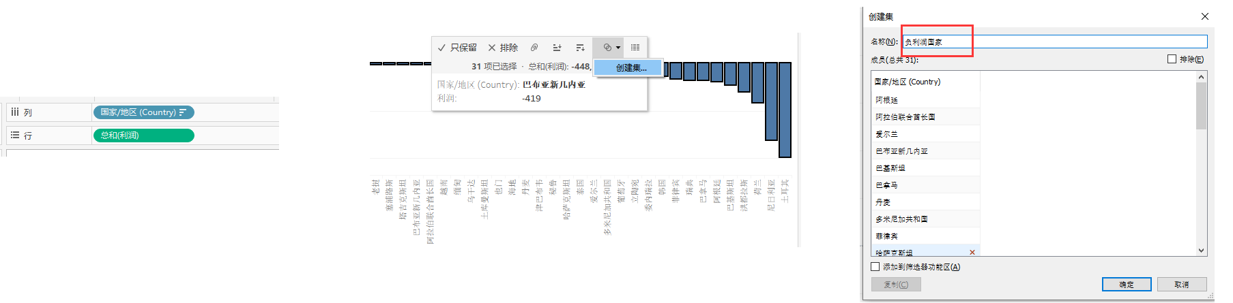Close the 创建集 dialog
1233x303 pixels.
[1205, 16]
